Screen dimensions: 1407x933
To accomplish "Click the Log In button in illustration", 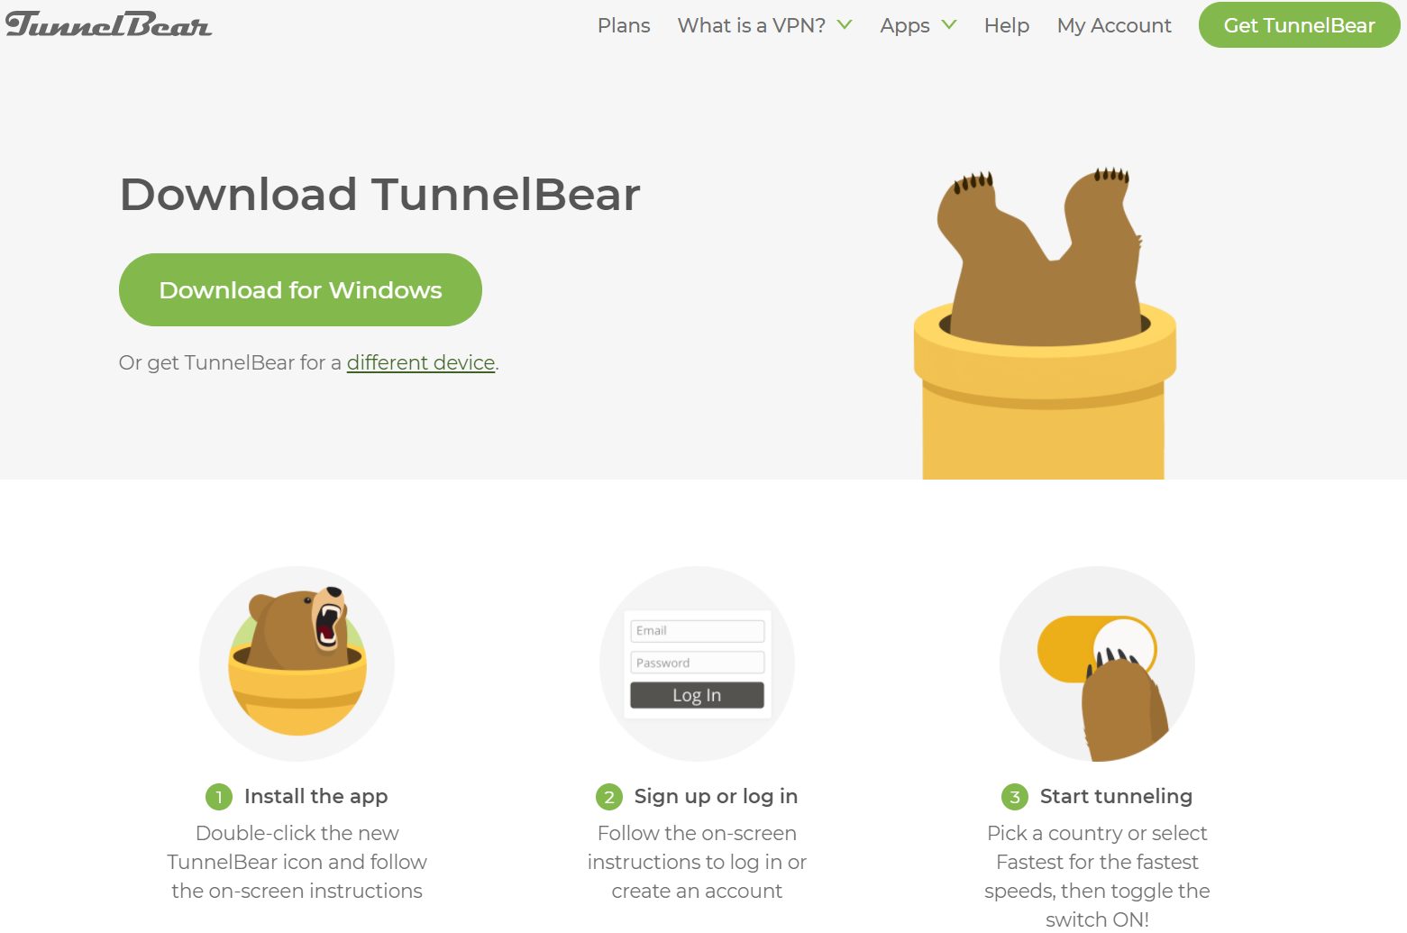I will (x=698, y=695).
